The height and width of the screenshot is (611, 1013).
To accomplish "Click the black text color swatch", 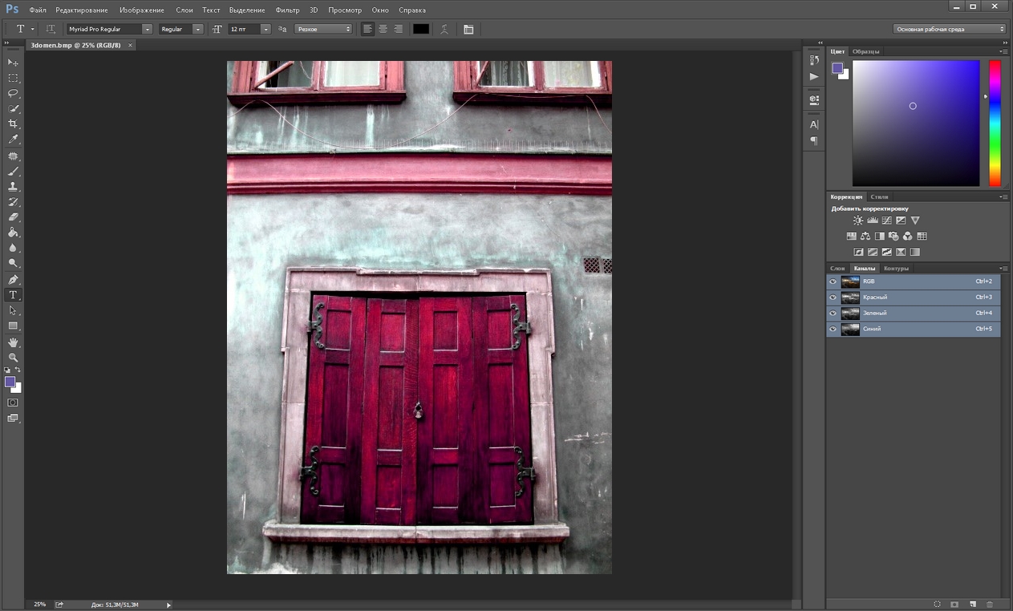I will point(421,29).
